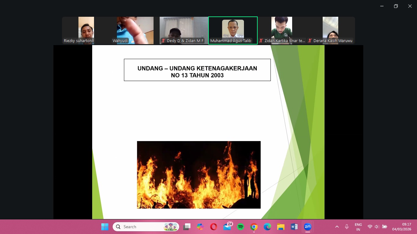
Task: Open the Copilot icon in taskbar
Action: [200, 227]
